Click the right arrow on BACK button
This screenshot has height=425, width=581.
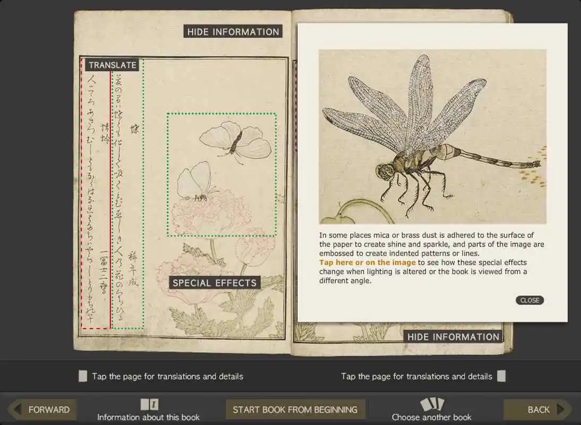pyautogui.click(x=561, y=410)
